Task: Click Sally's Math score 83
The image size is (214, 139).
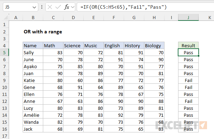Action: point(53,52)
